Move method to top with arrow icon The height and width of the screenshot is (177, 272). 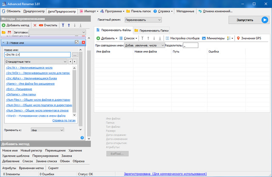[63, 25]
